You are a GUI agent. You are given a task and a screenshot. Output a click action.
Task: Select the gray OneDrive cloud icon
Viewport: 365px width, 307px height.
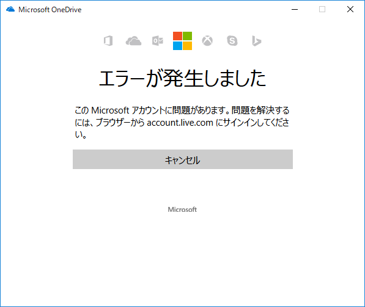[x=133, y=41]
